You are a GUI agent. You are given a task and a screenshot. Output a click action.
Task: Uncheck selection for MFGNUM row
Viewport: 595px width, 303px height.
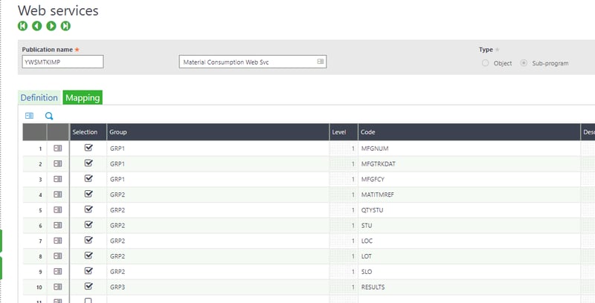(x=89, y=149)
